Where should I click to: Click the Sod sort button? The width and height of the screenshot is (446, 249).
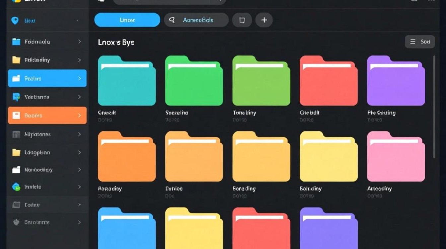pyautogui.click(x=420, y=42)
